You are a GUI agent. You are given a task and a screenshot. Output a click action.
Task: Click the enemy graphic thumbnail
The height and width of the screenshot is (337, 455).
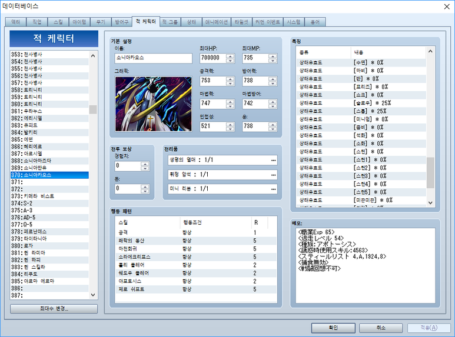click(153, 104)
